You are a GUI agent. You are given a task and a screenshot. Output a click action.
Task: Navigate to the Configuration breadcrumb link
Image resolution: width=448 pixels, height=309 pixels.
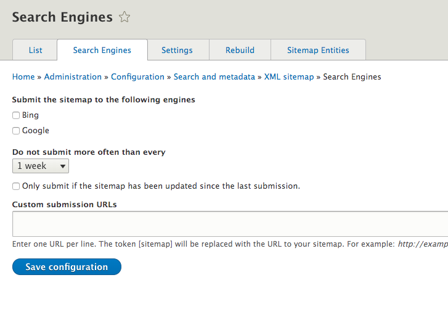click(137, 77)
